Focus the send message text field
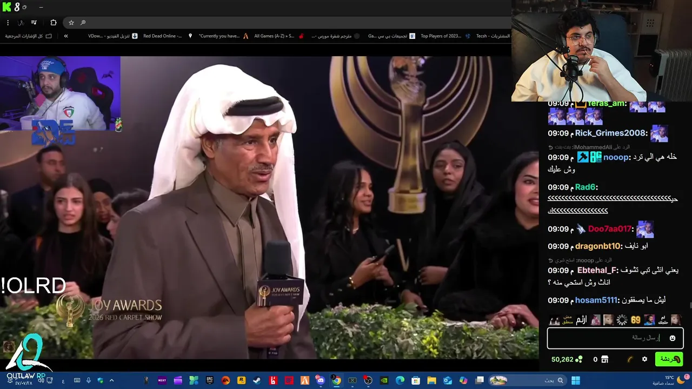 [615, 338]
